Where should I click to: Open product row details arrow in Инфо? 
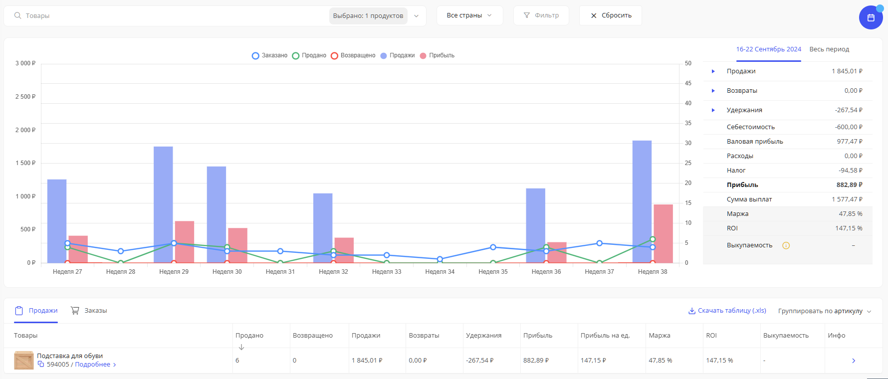pyautogui.click(x=853, y=361)
